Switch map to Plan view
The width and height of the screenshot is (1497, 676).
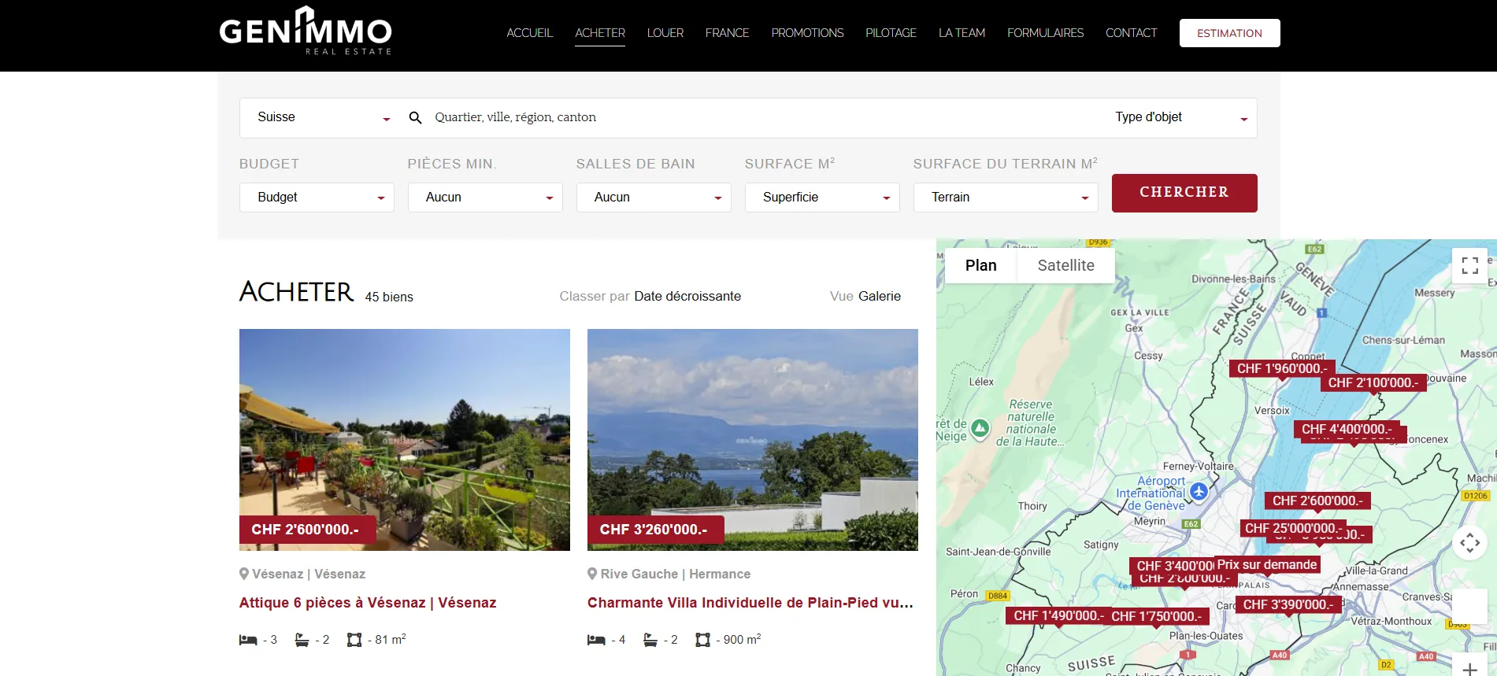tap(980, 265)
